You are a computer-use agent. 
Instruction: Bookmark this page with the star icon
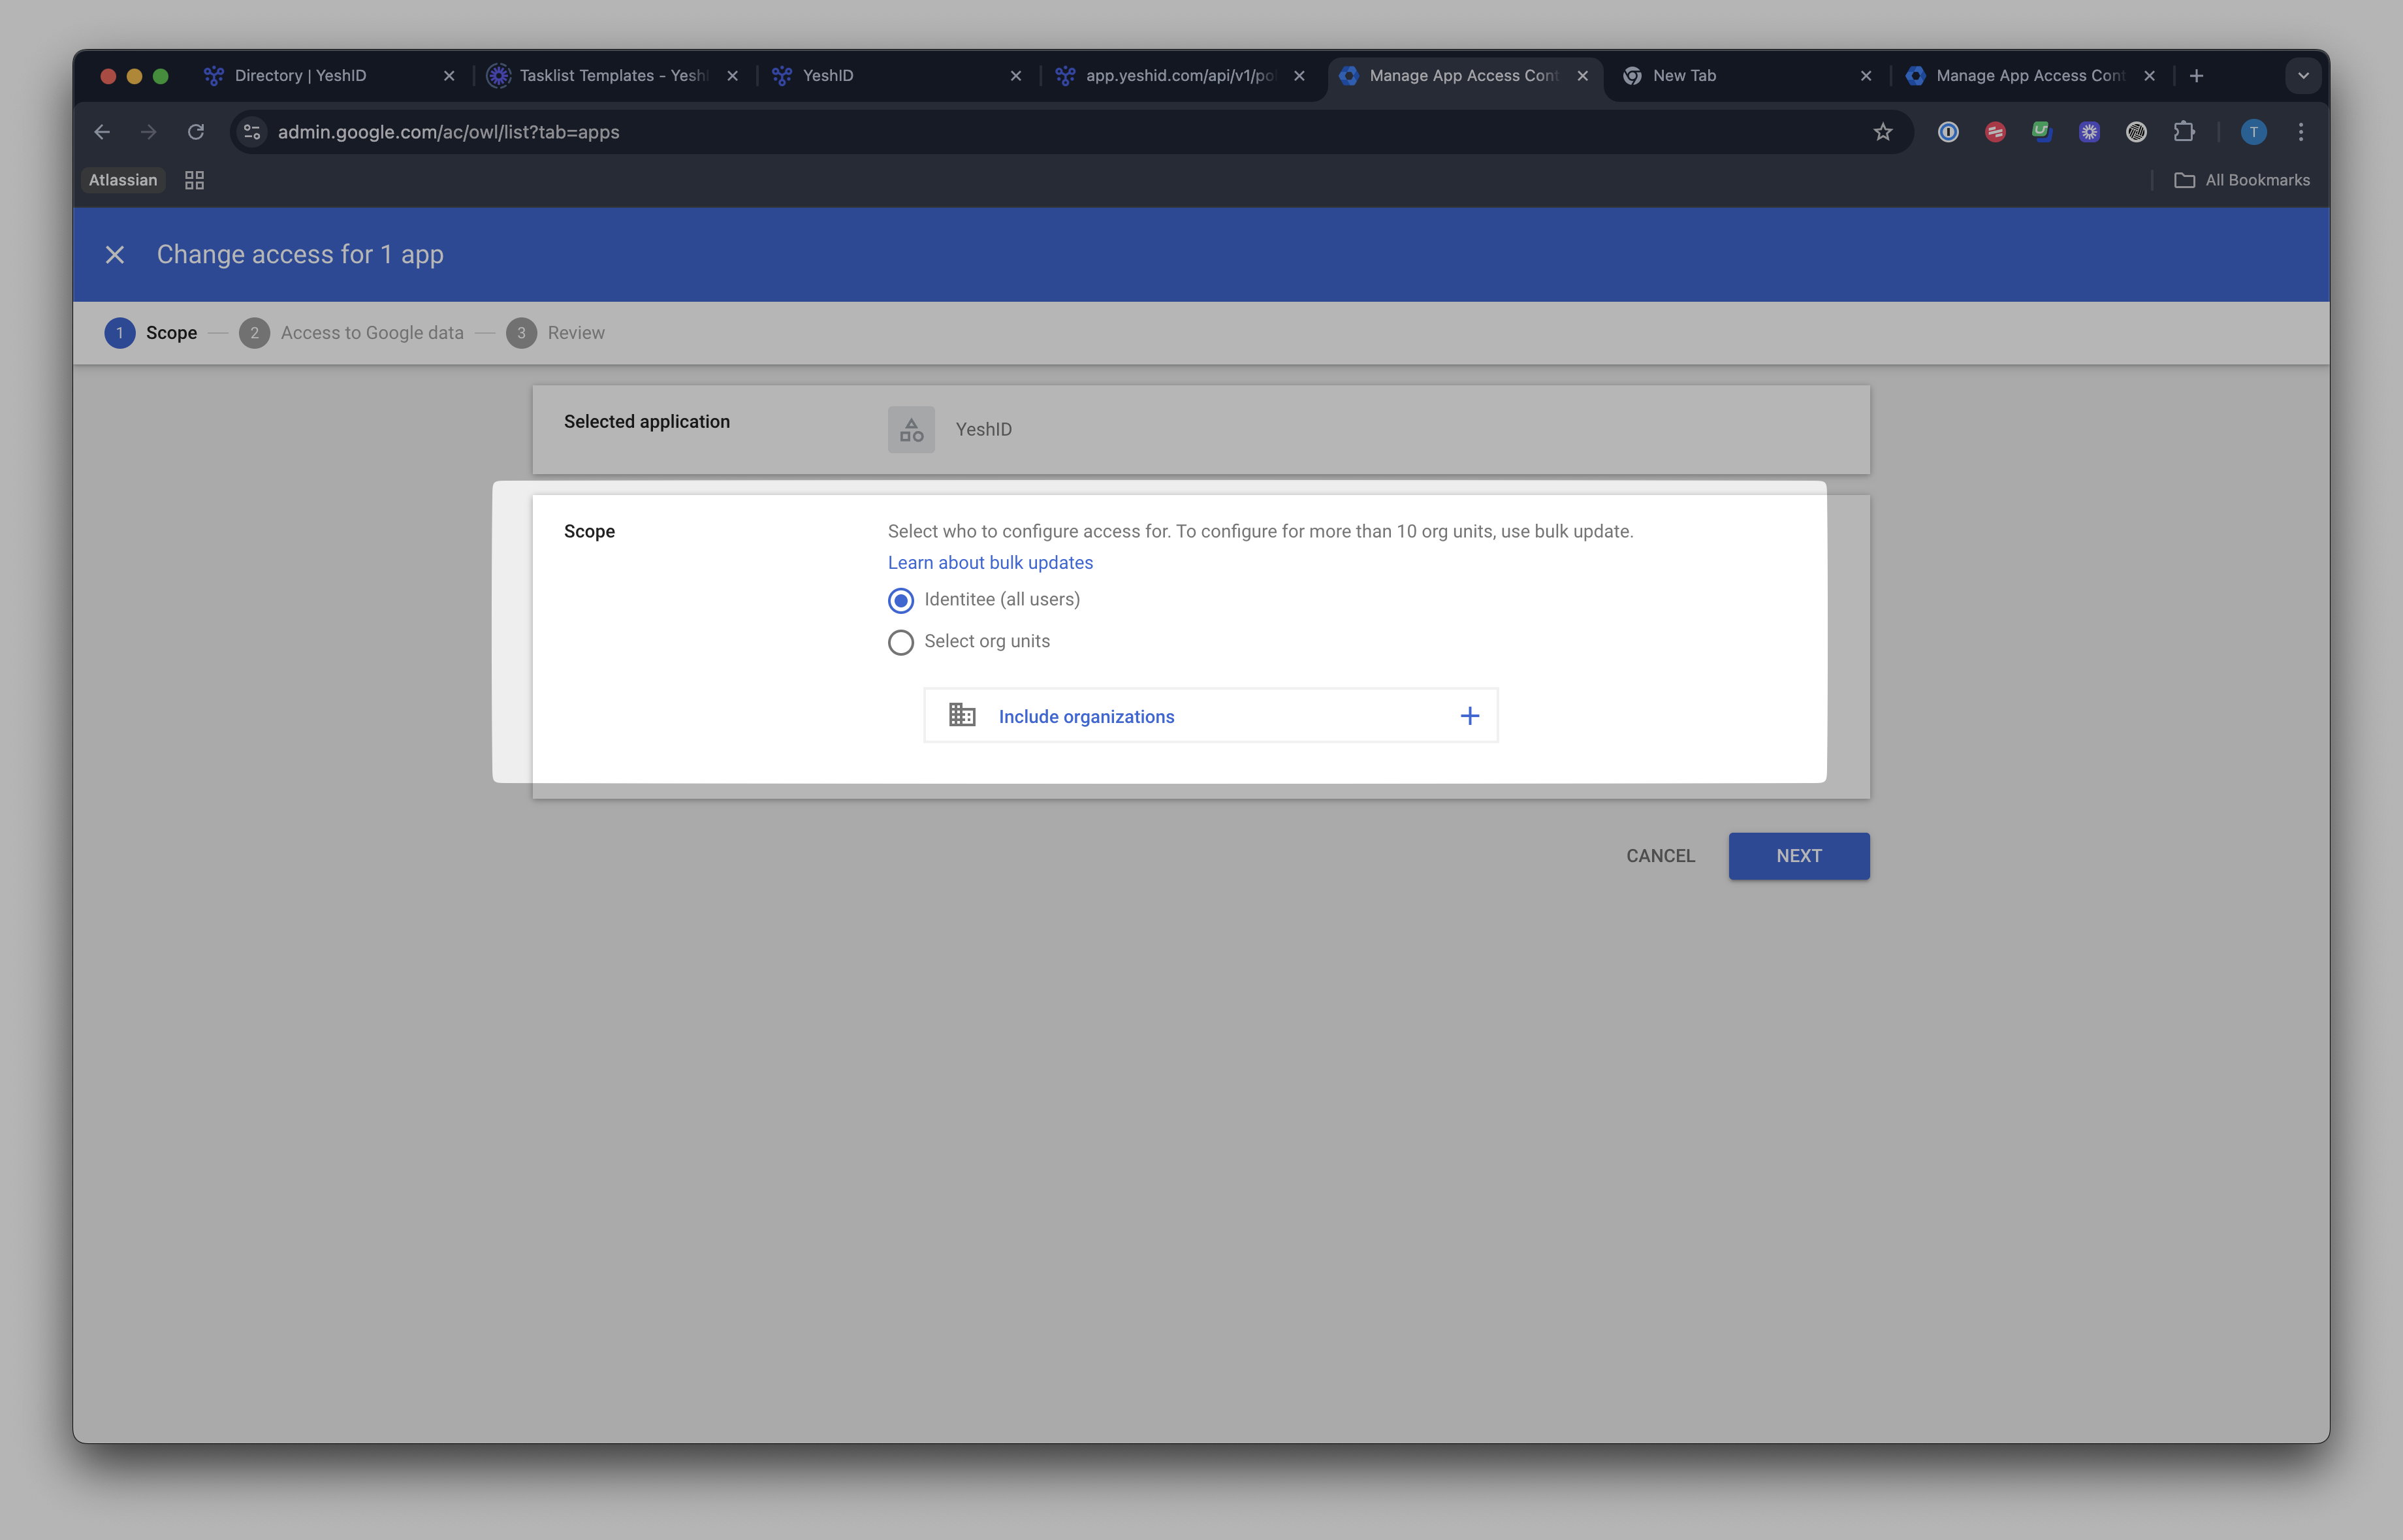(x=1883, y=132)
